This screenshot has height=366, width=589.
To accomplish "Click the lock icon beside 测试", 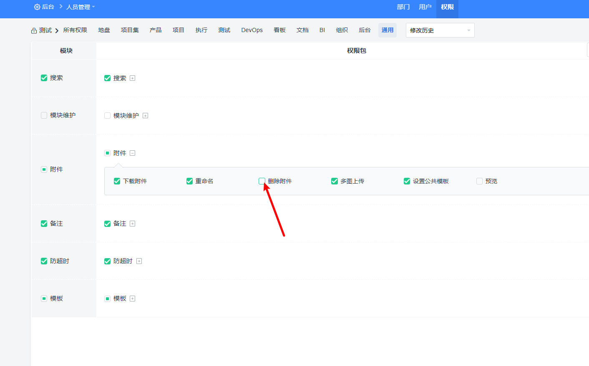I will 34,31.
